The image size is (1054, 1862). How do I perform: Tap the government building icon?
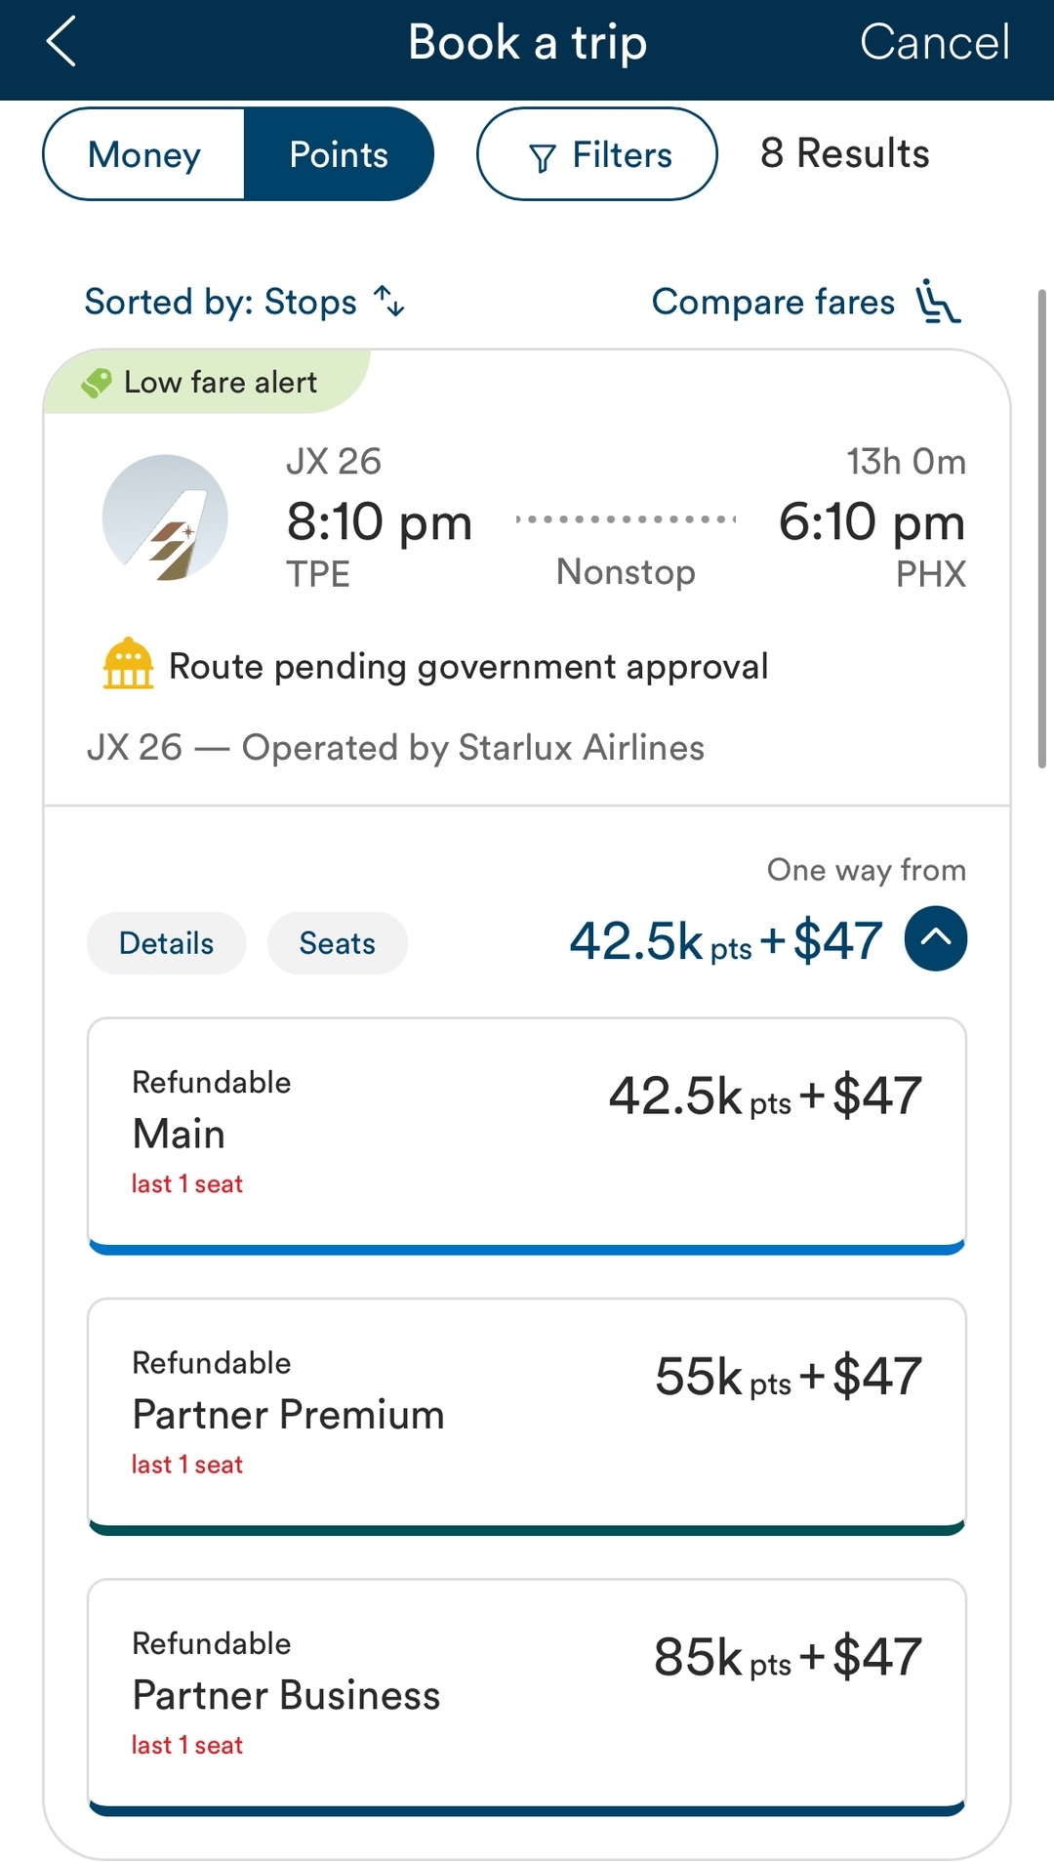click(x=128, y=665)
